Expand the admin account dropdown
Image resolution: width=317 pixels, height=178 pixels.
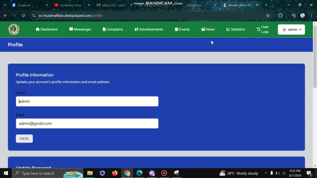(291, 29)
